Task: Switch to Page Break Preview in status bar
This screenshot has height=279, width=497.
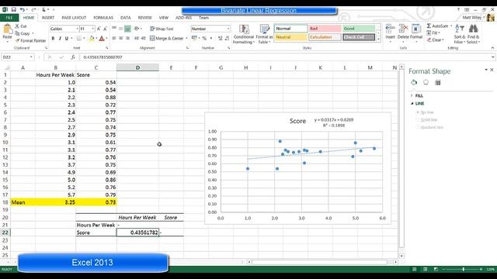Action: tap(436, 269)
